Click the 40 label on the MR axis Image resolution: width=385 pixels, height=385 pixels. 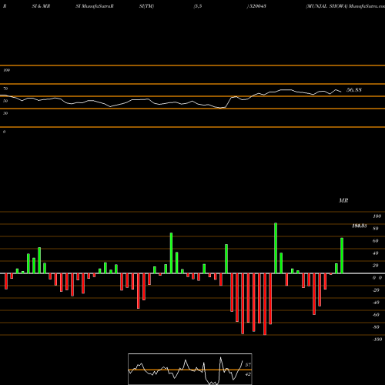[x=376, y=253]
